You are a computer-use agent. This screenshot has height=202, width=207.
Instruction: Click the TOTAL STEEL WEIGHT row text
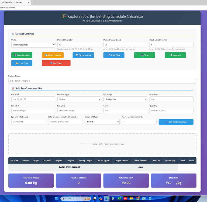point(70,167)
